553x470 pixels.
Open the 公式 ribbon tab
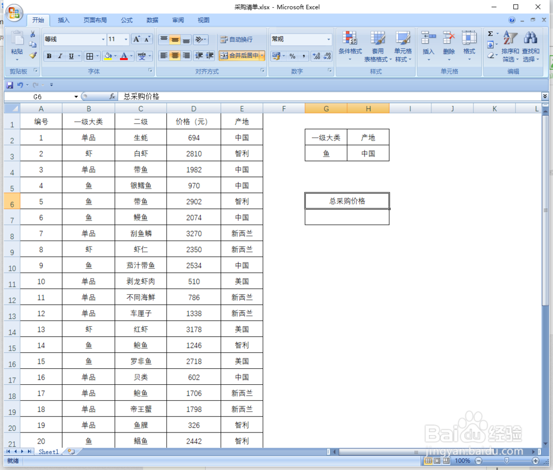[x=126, y=20]
